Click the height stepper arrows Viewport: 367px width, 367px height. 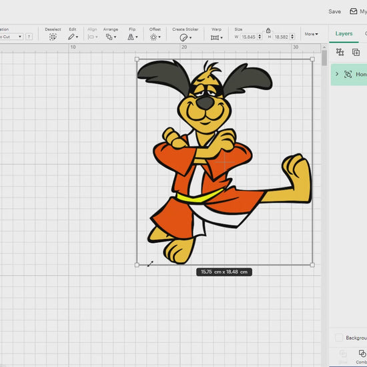(292, 37)
